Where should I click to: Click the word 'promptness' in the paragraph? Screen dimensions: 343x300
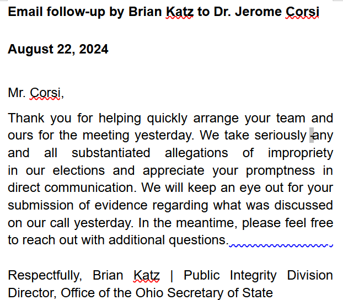pos(281,170)
